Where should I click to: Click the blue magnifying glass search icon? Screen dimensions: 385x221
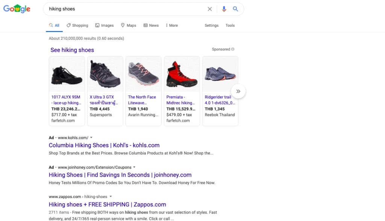(235, 9)
